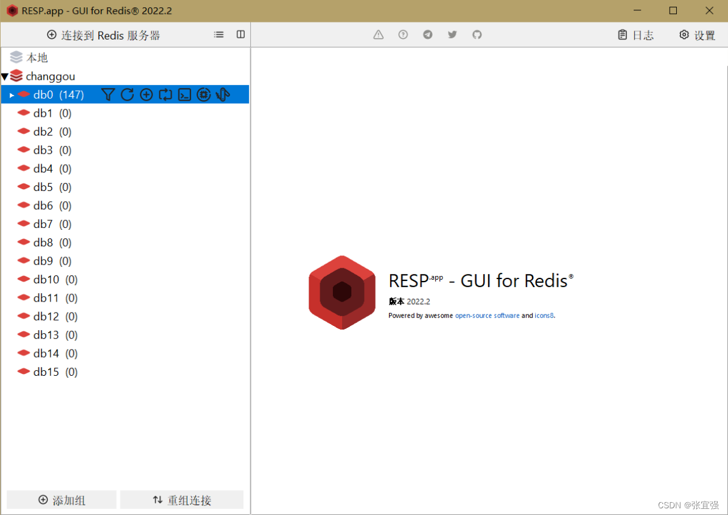Select db2 (0) database
728x515 pixels.
click(x=125, y=132)
